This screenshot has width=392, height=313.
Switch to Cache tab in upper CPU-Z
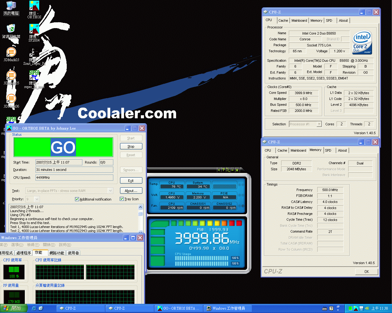click(x=283, y=20)
